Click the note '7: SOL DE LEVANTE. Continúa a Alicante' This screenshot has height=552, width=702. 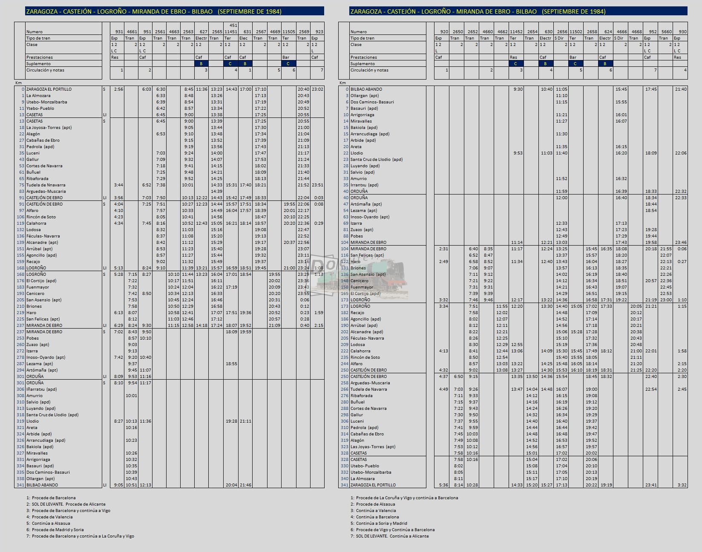(390, 536)
